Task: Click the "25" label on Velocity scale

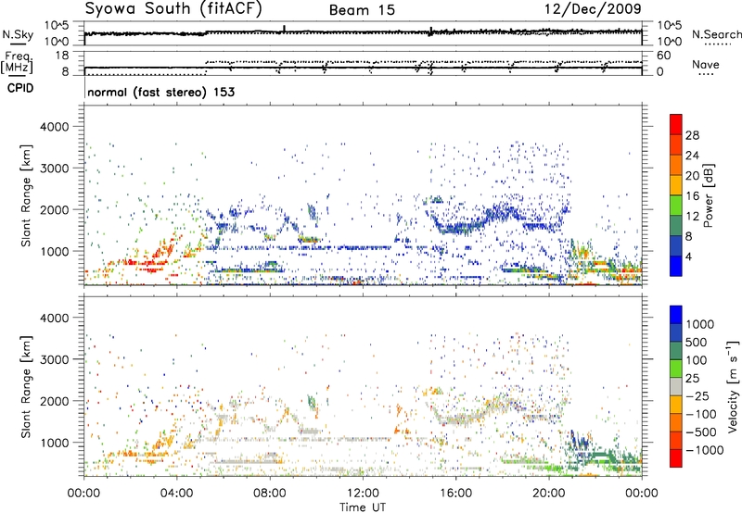Action: click(692, 379)
